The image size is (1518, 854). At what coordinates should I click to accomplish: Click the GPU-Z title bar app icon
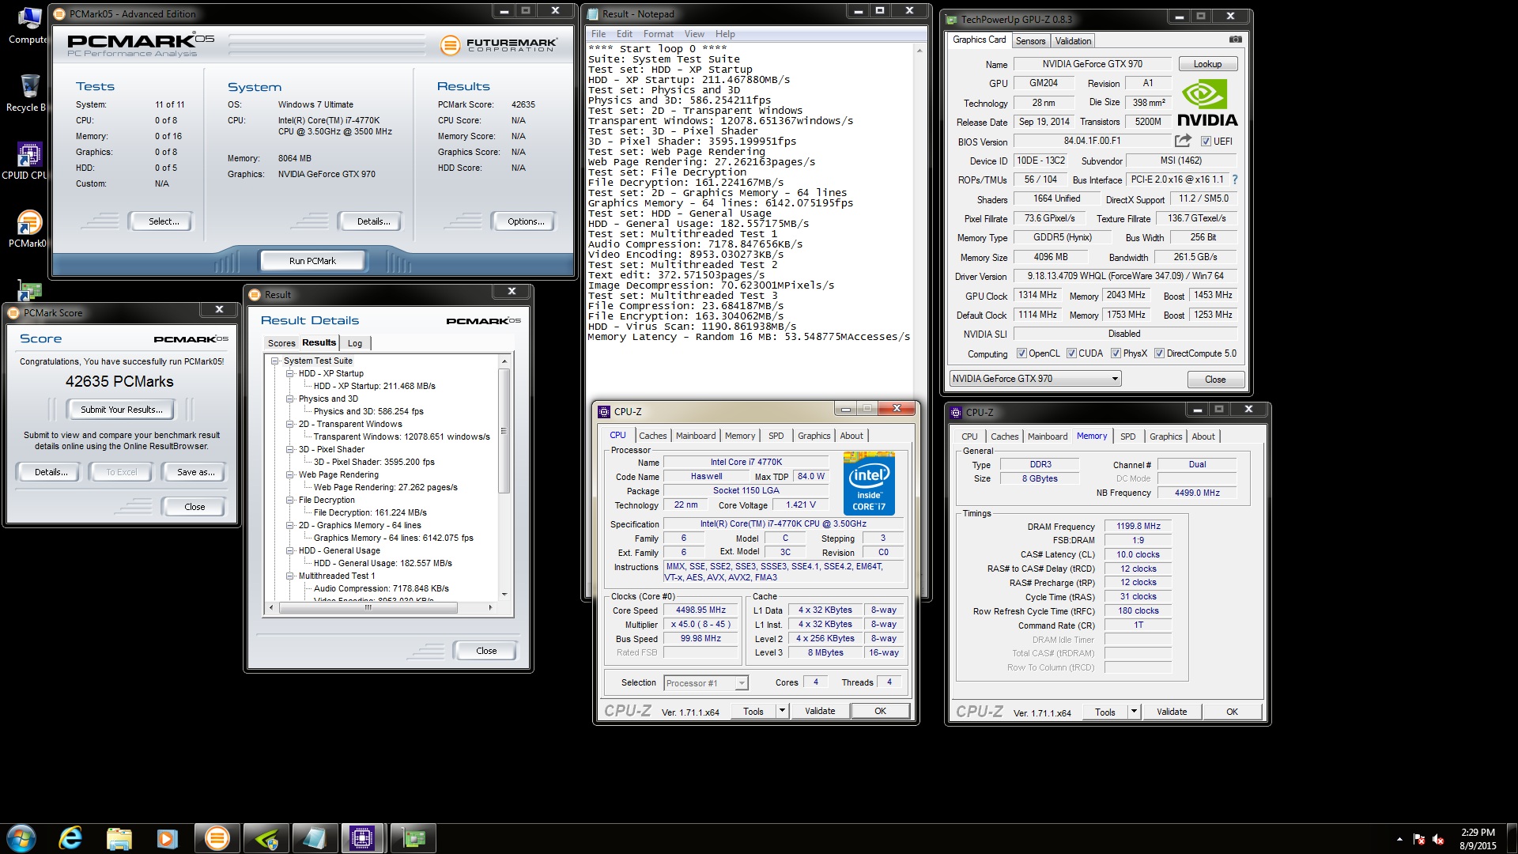click(x=952, y=19)
